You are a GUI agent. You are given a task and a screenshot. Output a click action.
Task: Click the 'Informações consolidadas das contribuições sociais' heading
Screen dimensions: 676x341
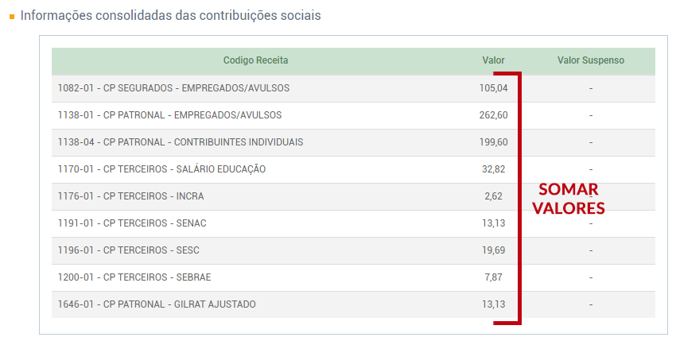[170, 15]
